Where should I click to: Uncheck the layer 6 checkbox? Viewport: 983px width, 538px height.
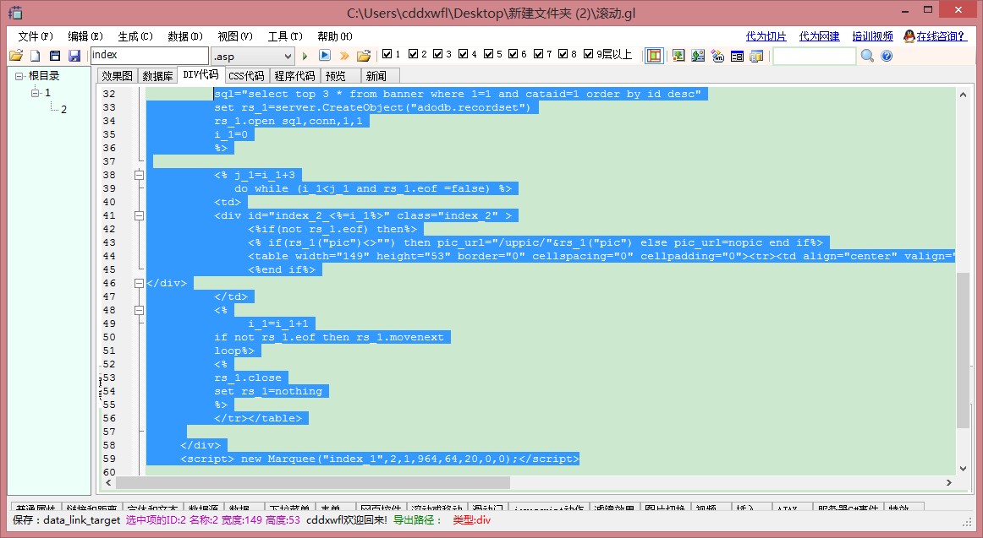513,54
